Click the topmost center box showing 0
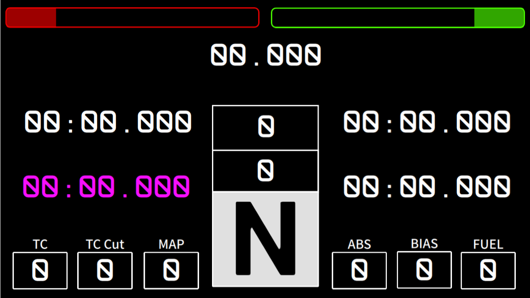This screenshot has height=298, width=530. pyautogui.click(x=265, y=128)
